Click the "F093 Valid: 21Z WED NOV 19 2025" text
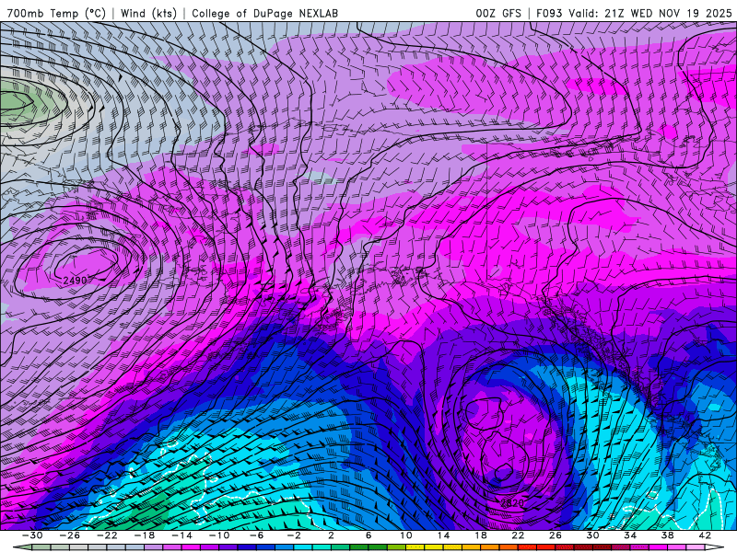The height and width of the screenshot is (552, 737). [634, 13]
